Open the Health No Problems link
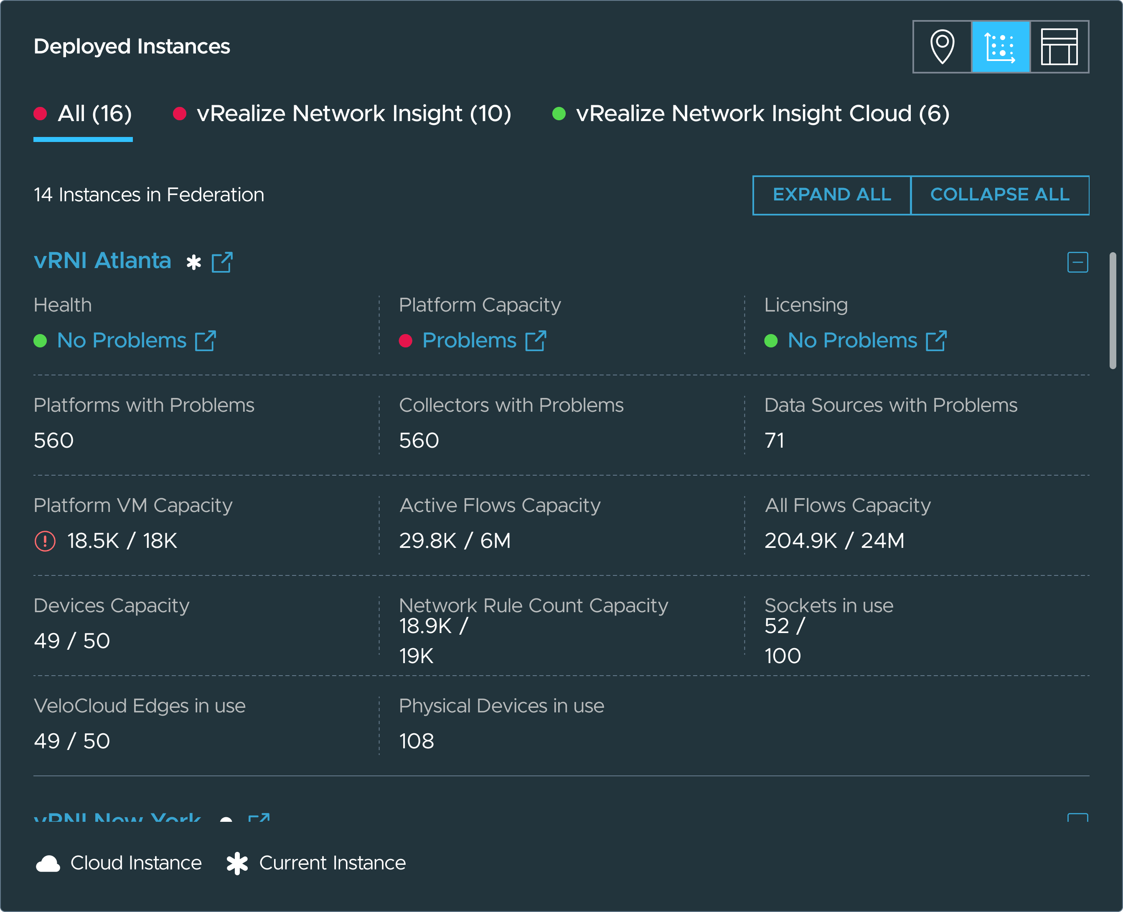This screenshot has height=912, width=1123. pyautogui.click(x=122, y=340)
